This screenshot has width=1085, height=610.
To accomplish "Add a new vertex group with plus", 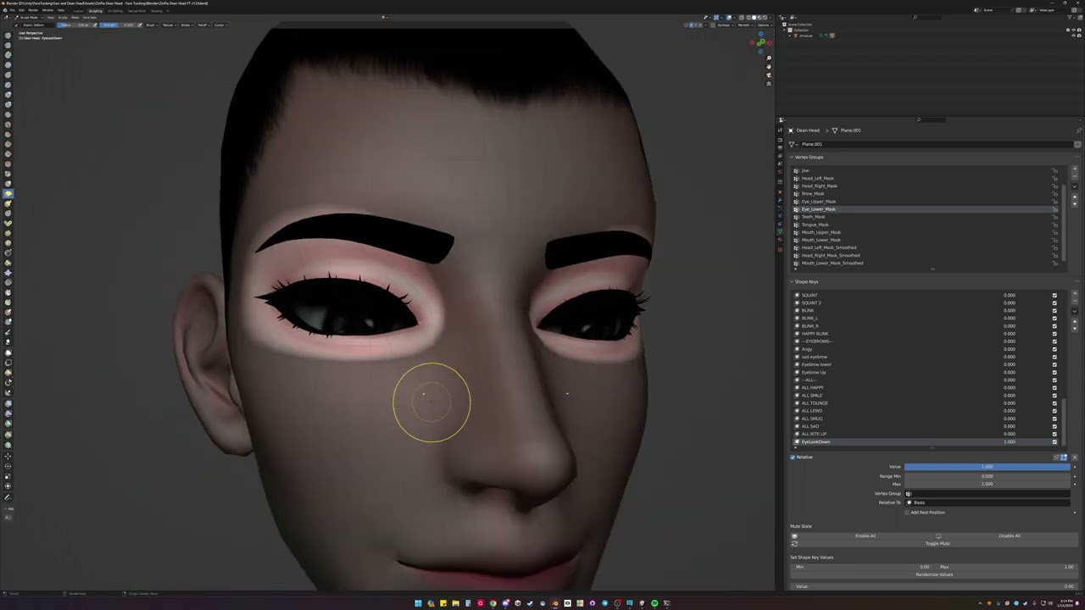I will tap(1075, 169).
